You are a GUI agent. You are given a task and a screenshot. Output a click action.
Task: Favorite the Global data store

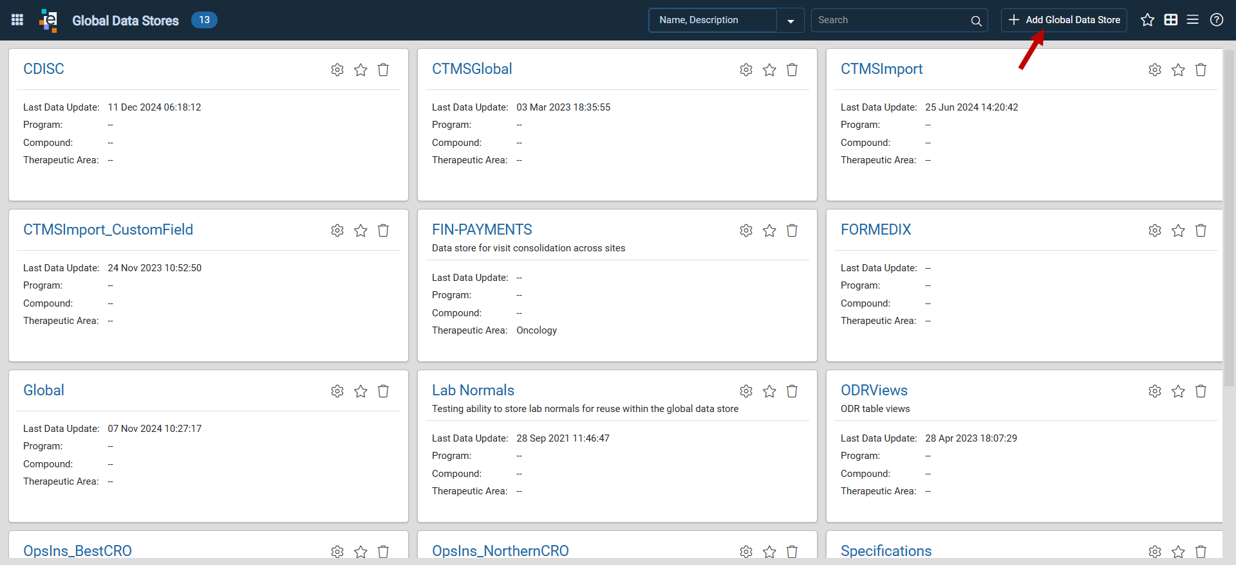click(360, 391)
